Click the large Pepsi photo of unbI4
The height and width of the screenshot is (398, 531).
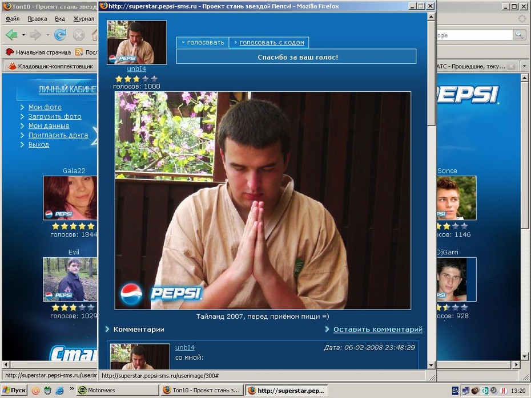pos(263,201)
